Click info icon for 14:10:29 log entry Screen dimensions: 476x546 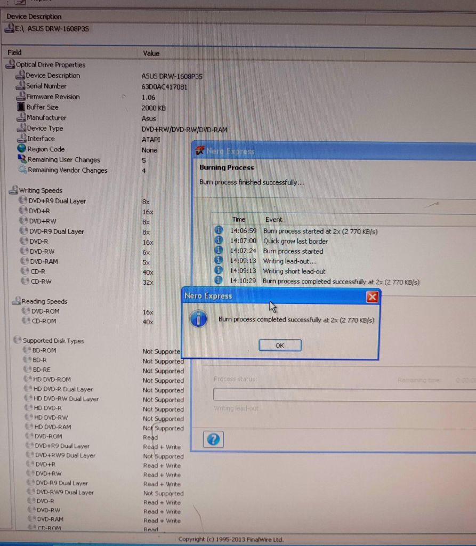click(218, 280)
